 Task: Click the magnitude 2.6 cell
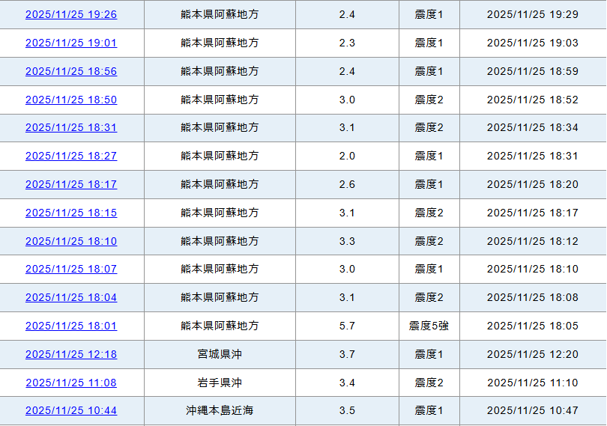[347, 184]
